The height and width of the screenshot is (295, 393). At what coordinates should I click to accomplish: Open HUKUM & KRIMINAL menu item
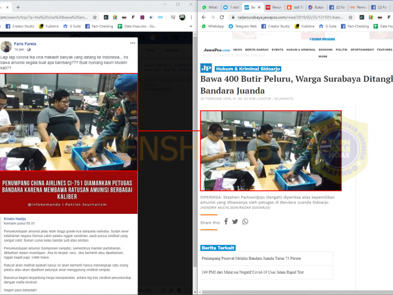point(301,50)
